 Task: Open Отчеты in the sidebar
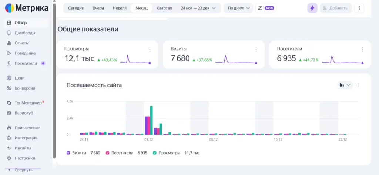21,43
